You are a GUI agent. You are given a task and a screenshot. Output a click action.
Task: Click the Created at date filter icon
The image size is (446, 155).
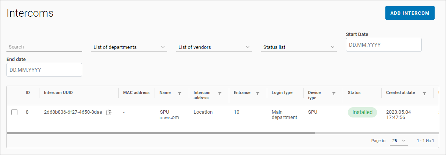pos(424,93)
